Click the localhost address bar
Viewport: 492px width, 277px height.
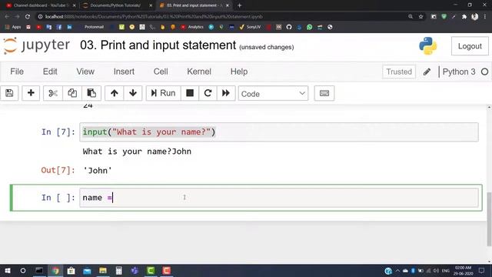(x=220, y=16)
